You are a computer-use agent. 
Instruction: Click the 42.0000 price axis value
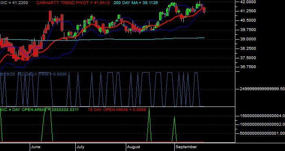pyautogui.click(x=248, y=2)
